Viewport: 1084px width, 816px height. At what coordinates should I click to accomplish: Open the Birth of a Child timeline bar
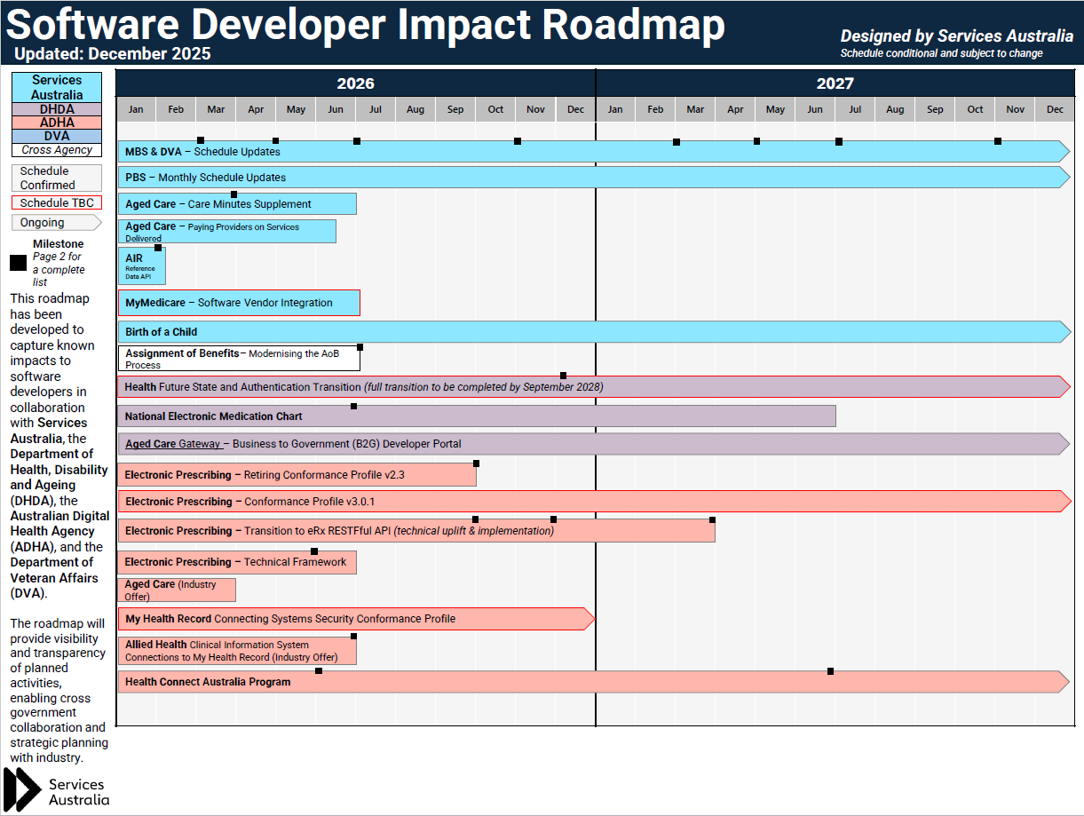[x=355, y=331]
